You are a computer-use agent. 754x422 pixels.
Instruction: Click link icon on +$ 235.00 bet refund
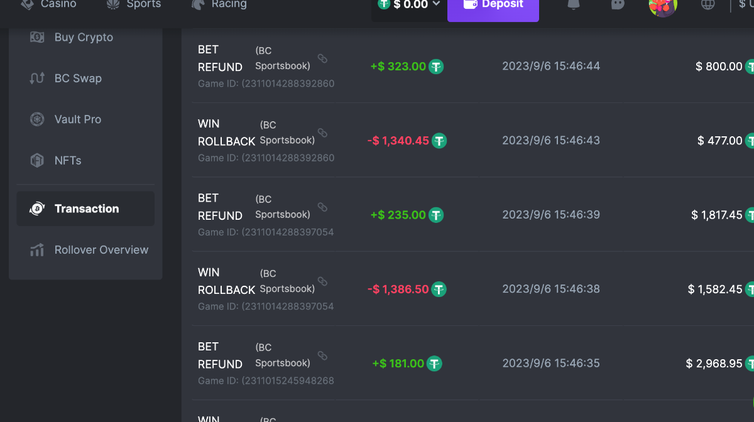pos(322,207)
